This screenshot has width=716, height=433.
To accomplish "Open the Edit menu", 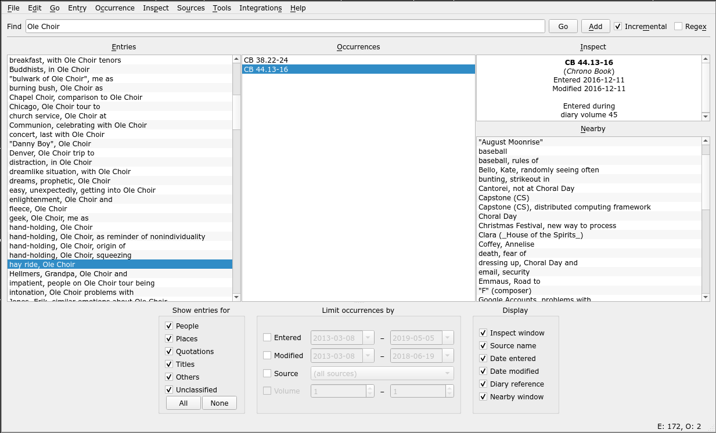I will point(35,8).
